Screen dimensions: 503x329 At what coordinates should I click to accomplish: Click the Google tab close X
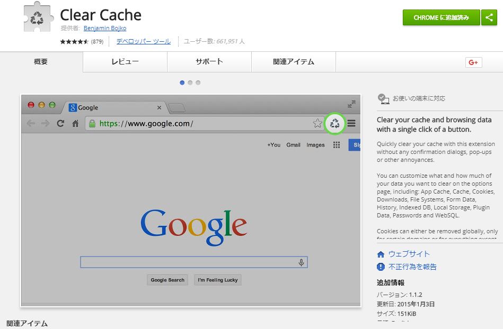[x=159, y=107]
